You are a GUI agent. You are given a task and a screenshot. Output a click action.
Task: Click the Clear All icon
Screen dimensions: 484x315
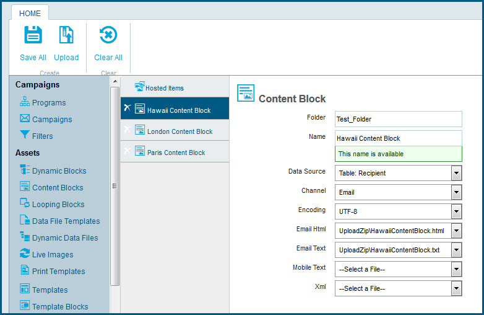(x=108, y=35)
